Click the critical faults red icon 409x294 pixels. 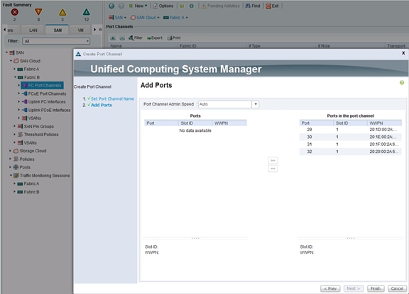15,12
